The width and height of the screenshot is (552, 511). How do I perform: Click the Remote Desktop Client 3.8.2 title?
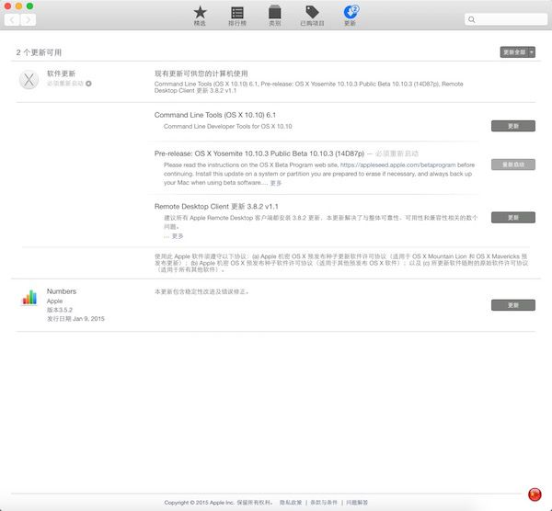216,207
